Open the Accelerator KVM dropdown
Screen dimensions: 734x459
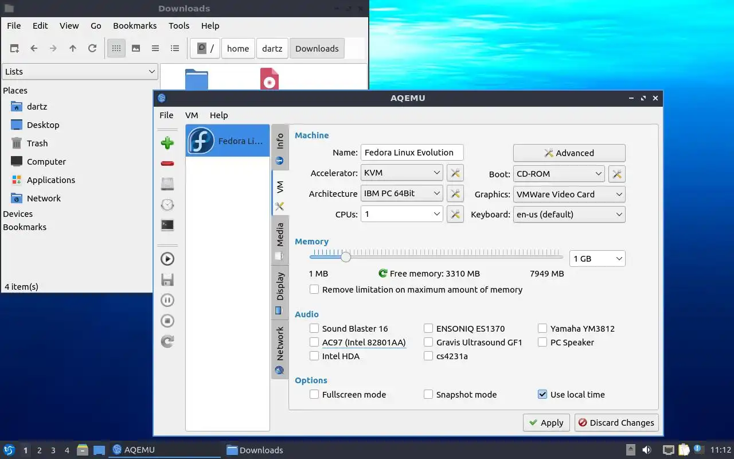pyautogui.click(x=402, y=173)
